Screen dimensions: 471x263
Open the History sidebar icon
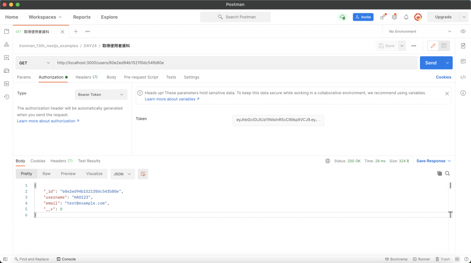(x=6, y=97)
